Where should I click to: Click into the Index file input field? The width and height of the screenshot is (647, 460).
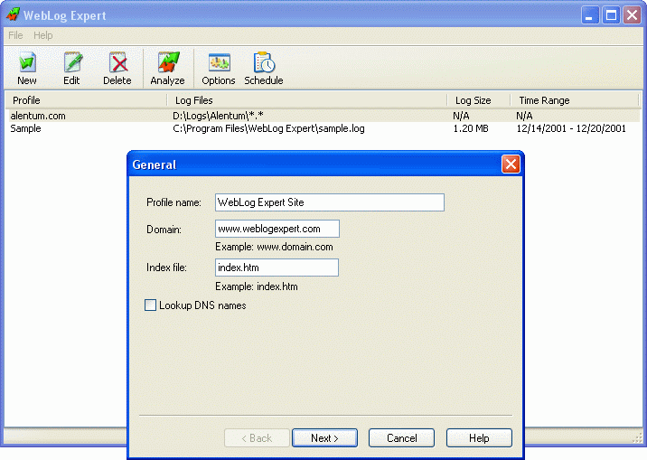(277, 268)
